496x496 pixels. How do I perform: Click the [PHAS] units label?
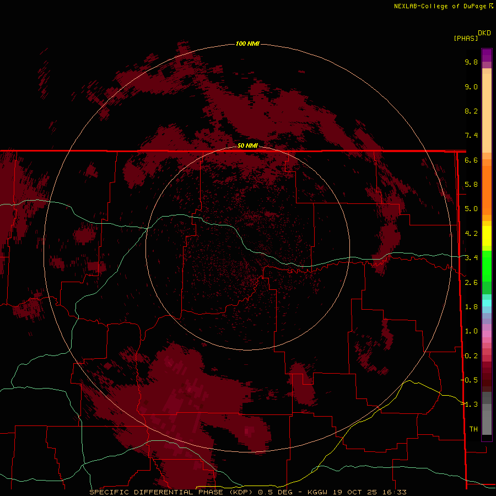pos(466,38)
